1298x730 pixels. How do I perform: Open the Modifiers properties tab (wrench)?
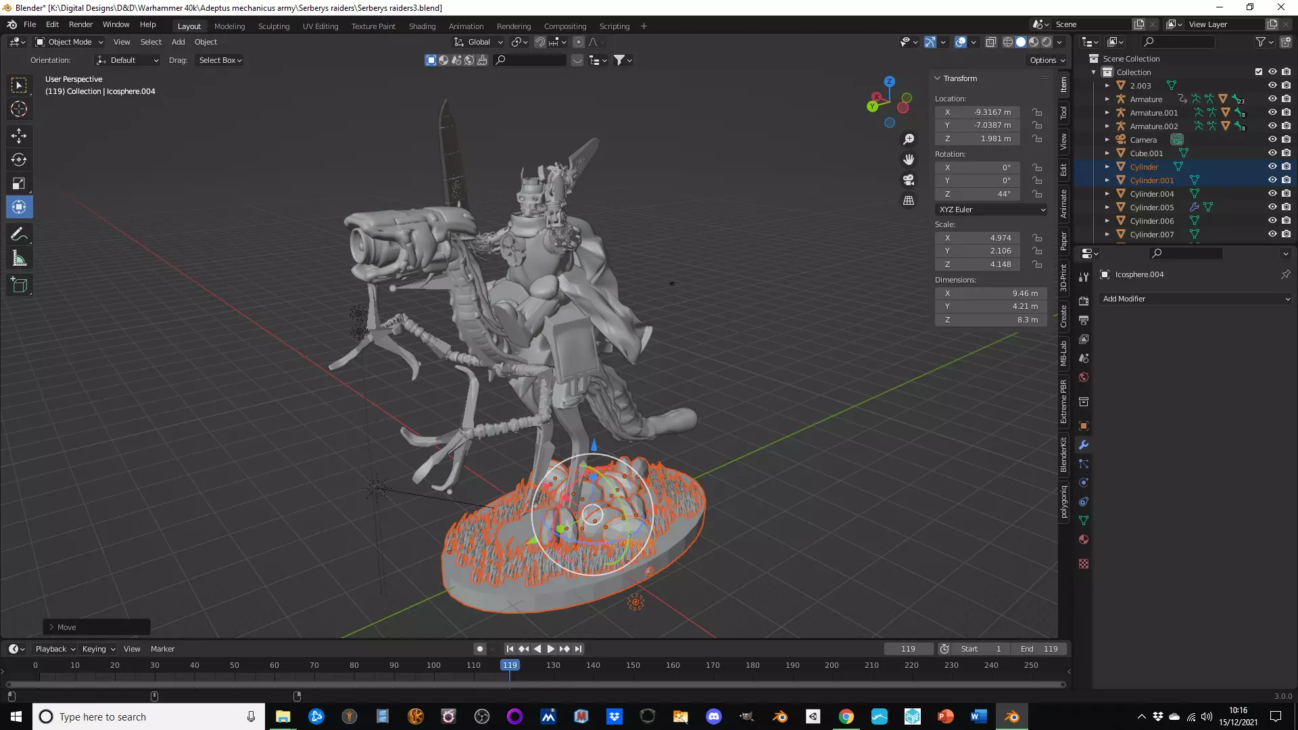(x=1084, y=445)
